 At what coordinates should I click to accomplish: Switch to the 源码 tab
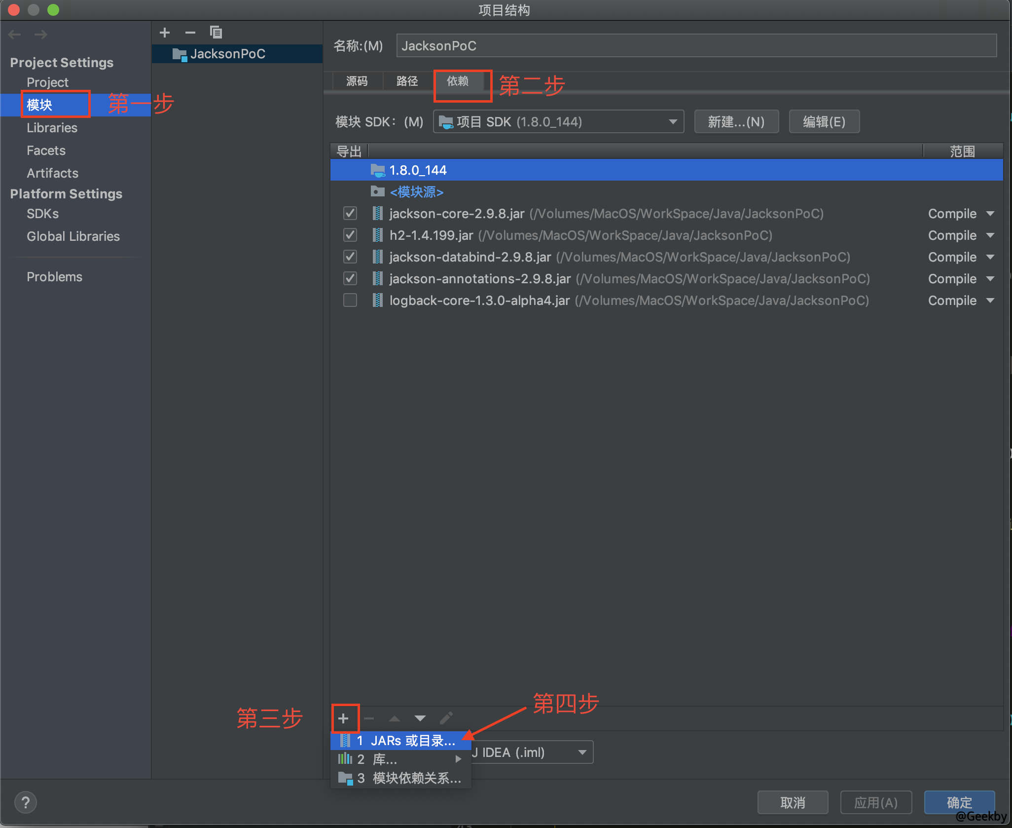[357, 81]
